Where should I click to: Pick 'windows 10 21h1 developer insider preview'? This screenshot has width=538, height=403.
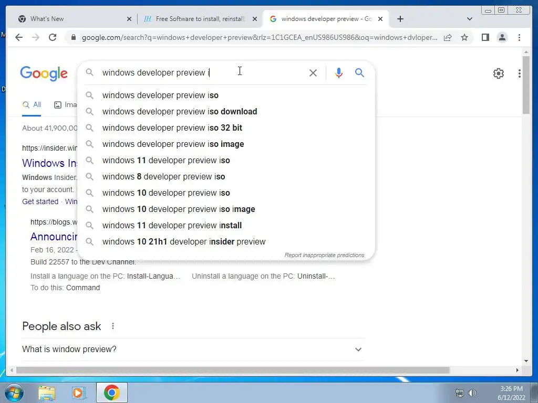(226, 241)
